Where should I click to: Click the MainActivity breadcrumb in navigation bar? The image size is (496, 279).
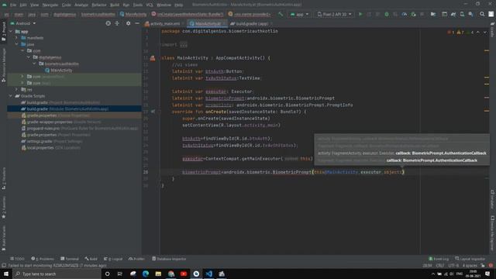(133, 14)
